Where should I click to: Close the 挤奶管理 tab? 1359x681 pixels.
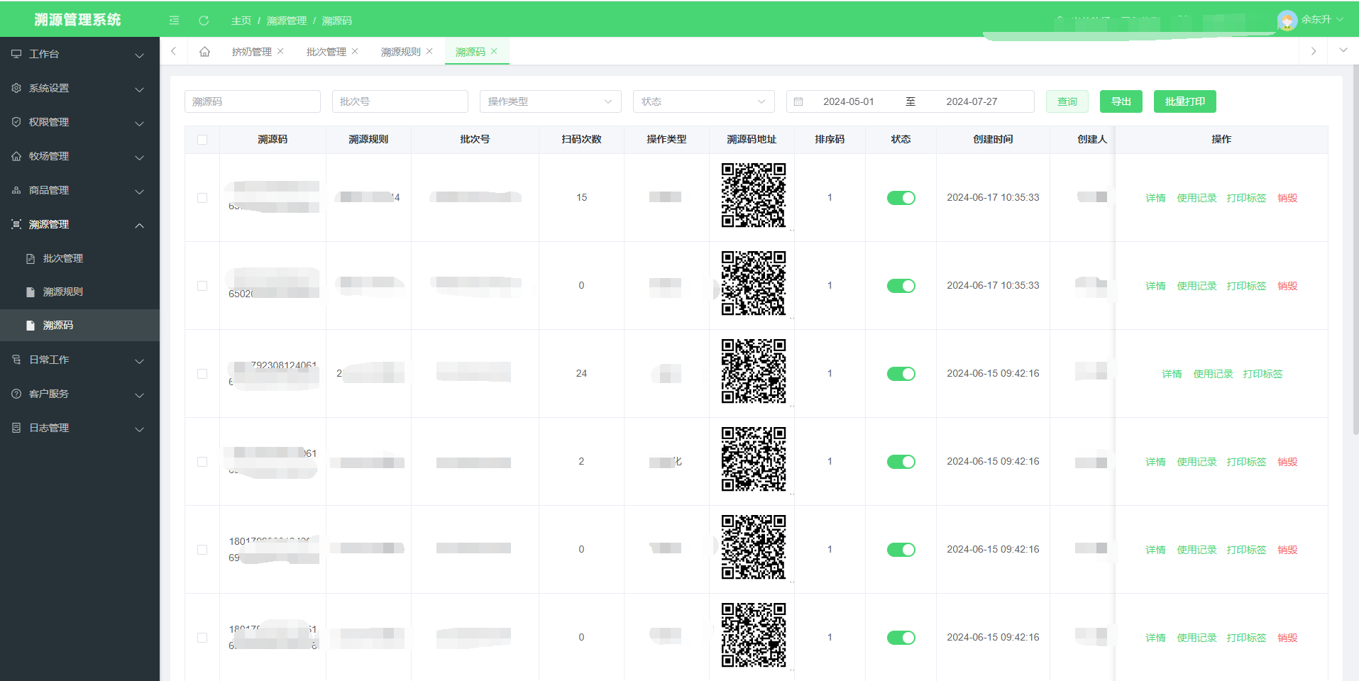pos(280,51)
